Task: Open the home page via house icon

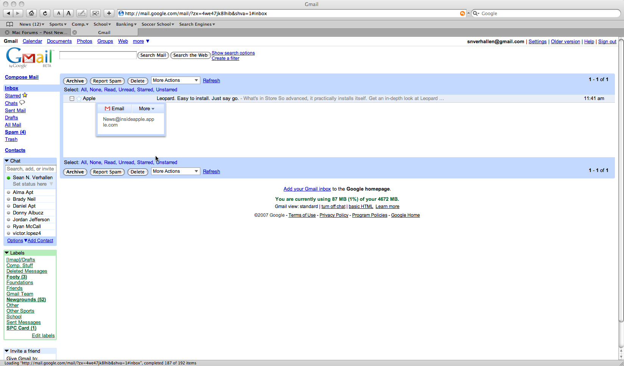Action: pyautogui.click(x=31, y=13)
